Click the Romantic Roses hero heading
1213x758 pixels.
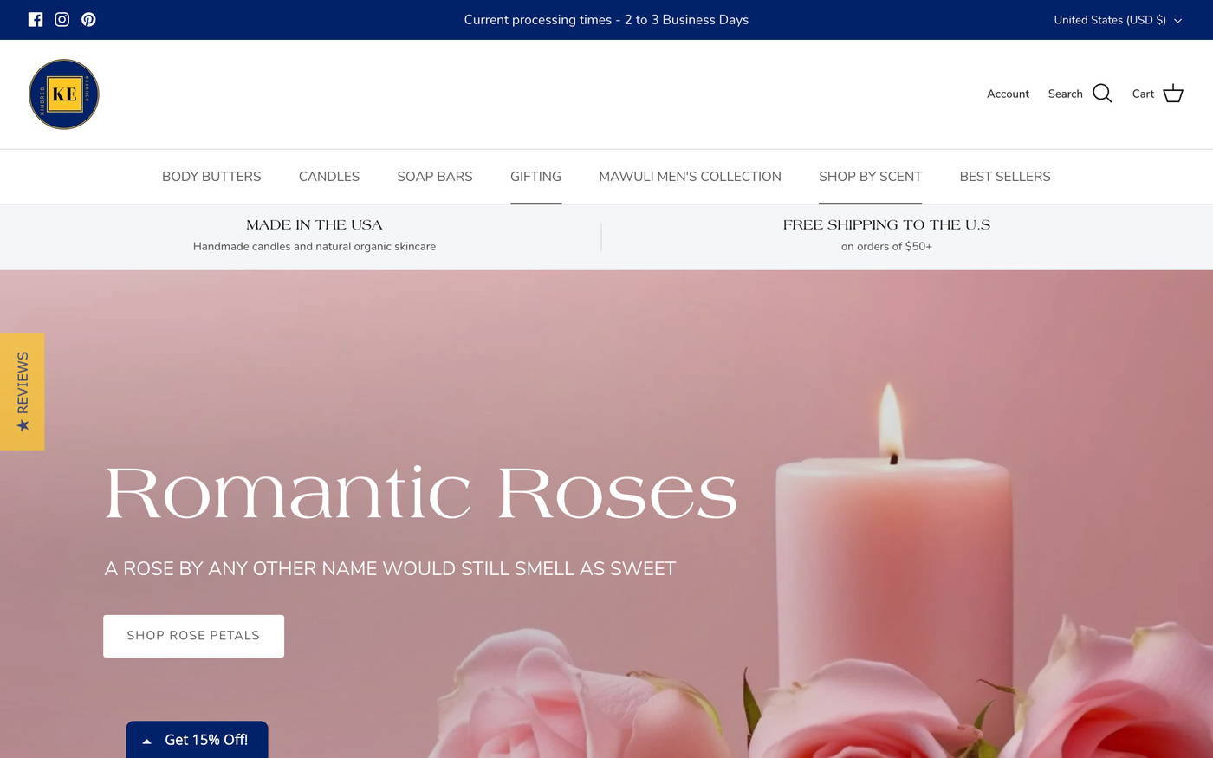point(421,493)
